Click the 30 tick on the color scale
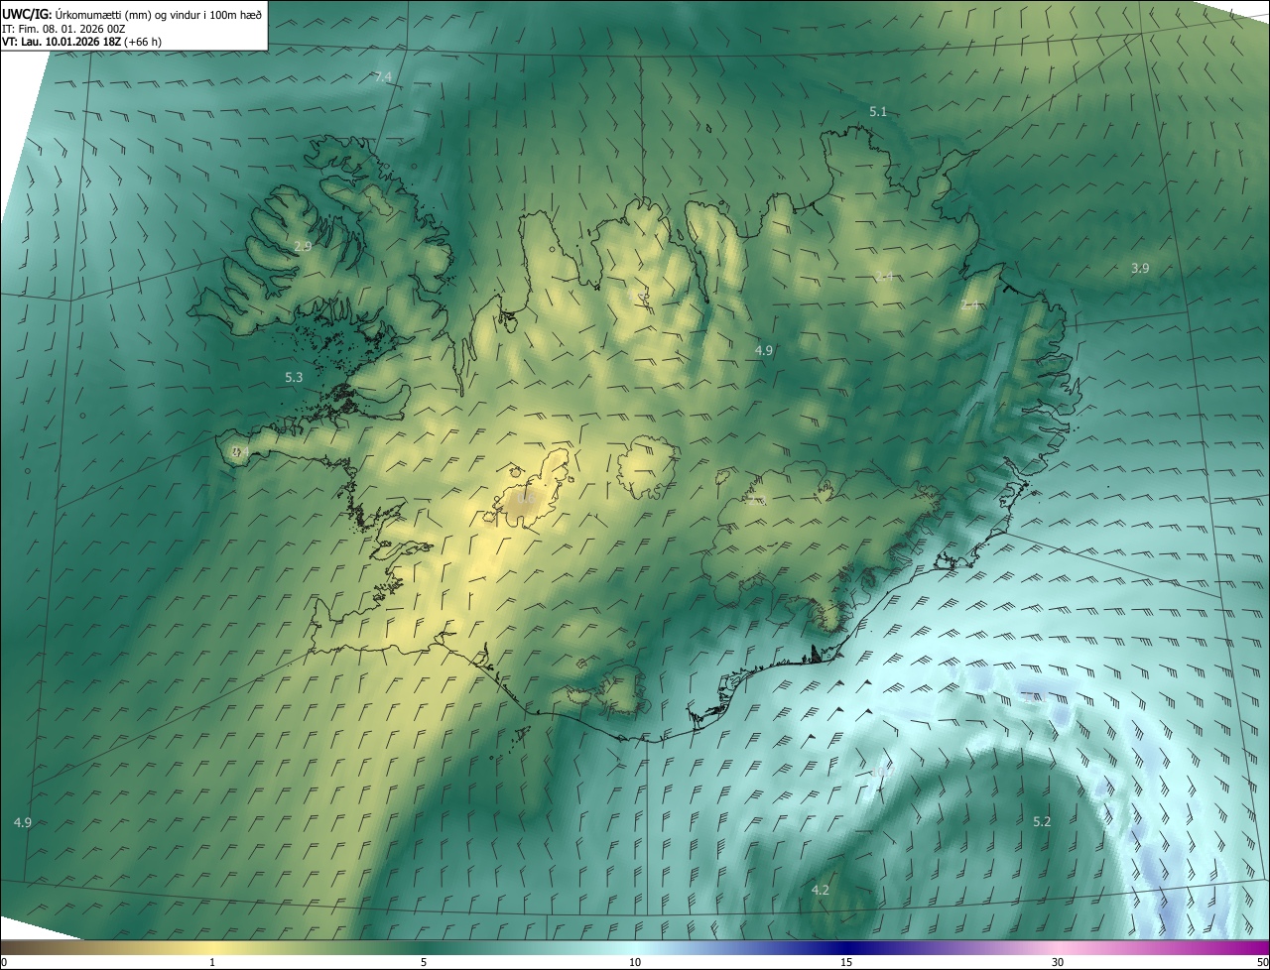Image resolution: width=1270 pixels, height=970 pixels. click(1058, 962)
